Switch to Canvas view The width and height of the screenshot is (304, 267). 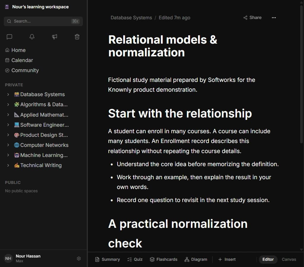tap(289, 260)
